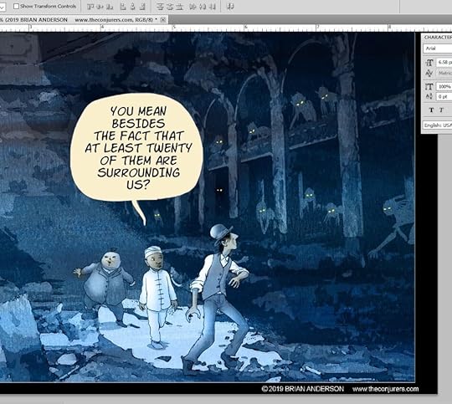Open the English: USA language dropdown
452x404 pixels.
pos(438,125)
